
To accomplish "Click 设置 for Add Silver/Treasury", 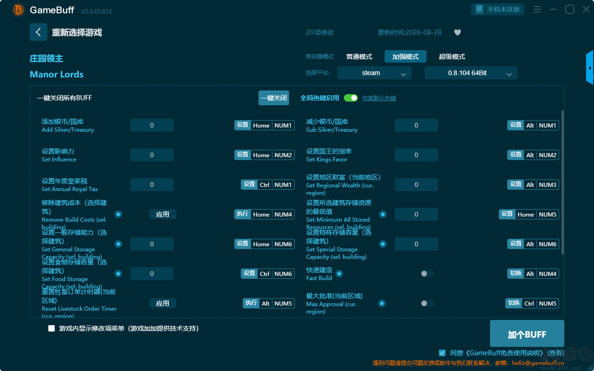I will point(243,125).
